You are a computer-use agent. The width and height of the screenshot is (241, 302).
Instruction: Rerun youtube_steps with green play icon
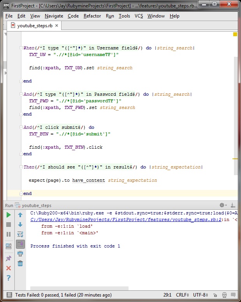click(9, 215)
